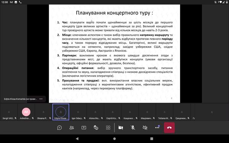229x143 pixels.
Task: Select Anhelina participant avatar AK
Action: point(26,112)
